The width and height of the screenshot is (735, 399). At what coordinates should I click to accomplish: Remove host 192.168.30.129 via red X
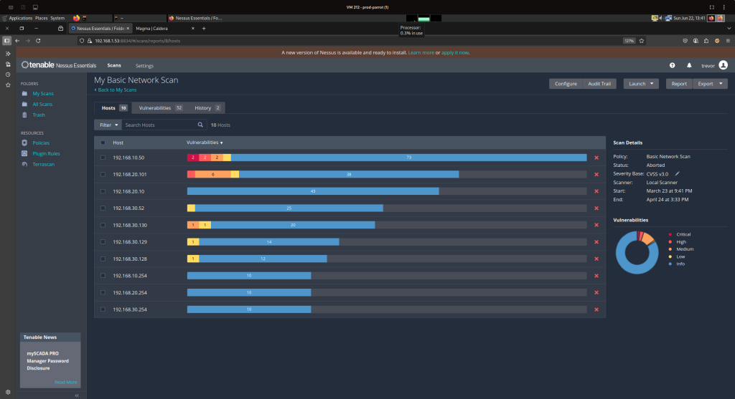(596, 242)
